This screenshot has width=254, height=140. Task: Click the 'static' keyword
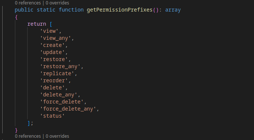point(46,10)
